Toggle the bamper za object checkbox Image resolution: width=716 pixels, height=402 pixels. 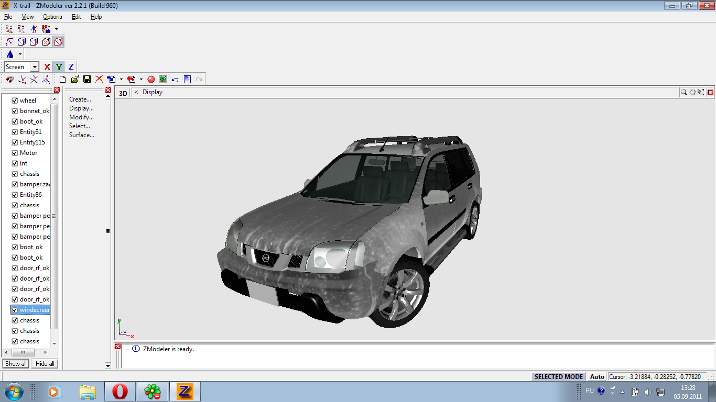tap(15, 184)
